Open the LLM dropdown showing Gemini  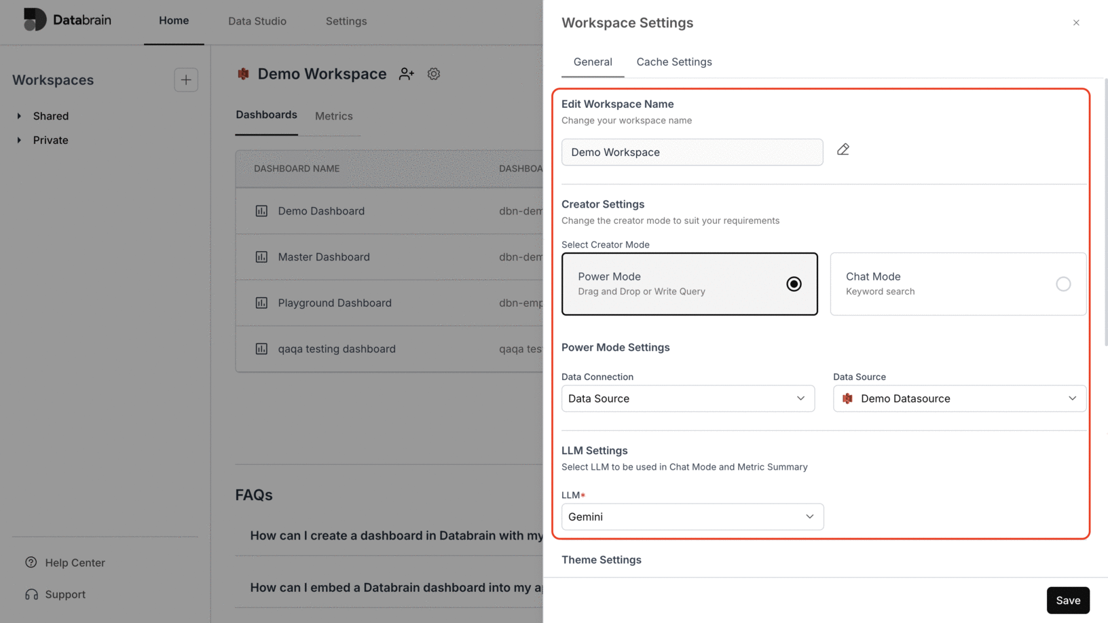pos(691,516)
